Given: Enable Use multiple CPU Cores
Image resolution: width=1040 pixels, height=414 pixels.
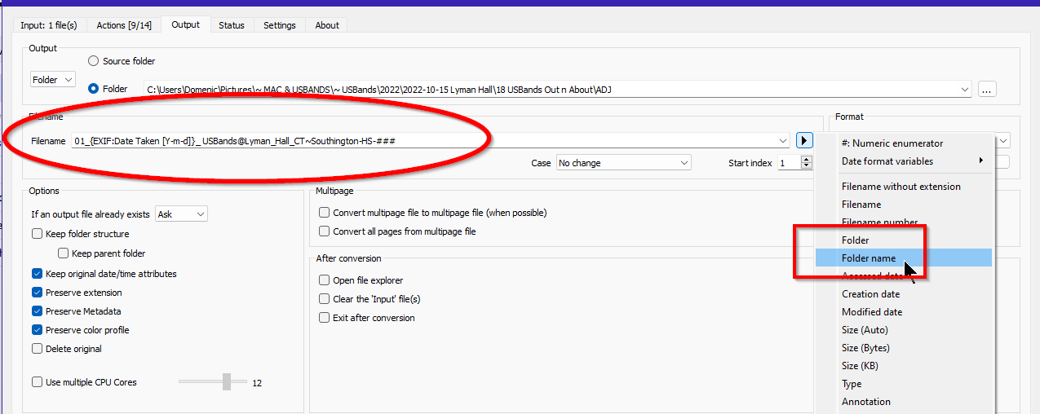Looking at the screenshot, I should tap(38, 382).
